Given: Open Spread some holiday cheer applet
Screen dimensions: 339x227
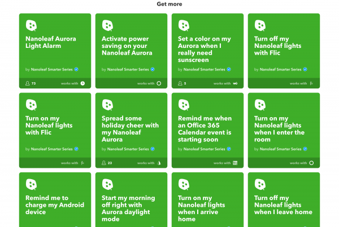Looking at the screenshot, I should click(x=132, y=131).
